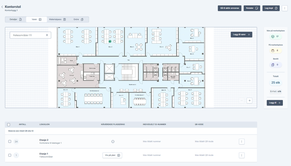The image size is (291, 166).
Task: Click Gå til aktiv annonse button
Action: click(230, 8)
